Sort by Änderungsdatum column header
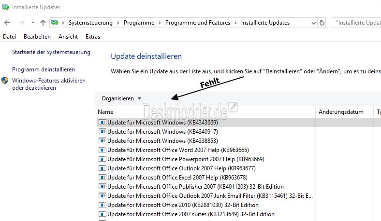 341,112
